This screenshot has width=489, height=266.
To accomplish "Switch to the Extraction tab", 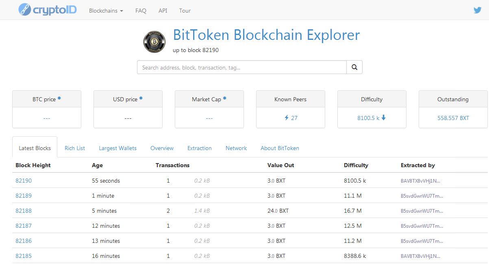I will [x=200, y=148].
